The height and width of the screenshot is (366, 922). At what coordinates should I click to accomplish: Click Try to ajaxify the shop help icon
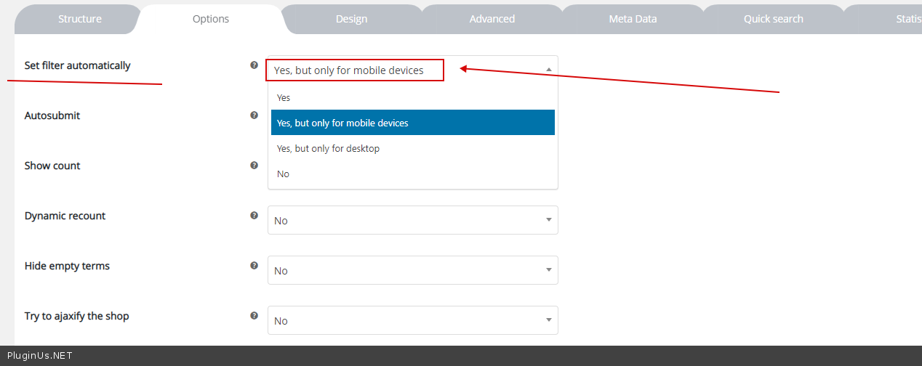[254, 316]
